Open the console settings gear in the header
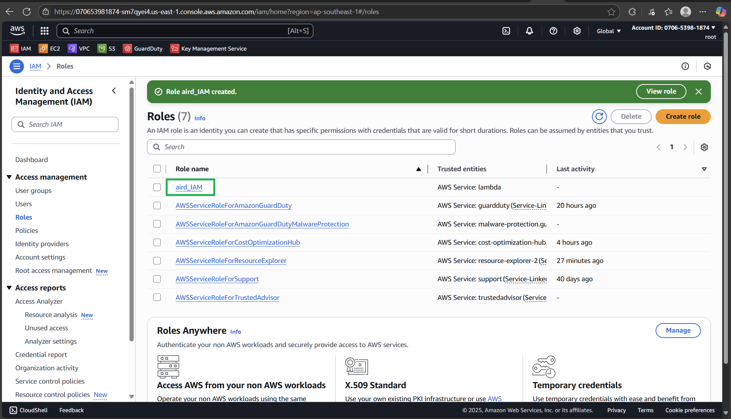 (x=577, y=31)
